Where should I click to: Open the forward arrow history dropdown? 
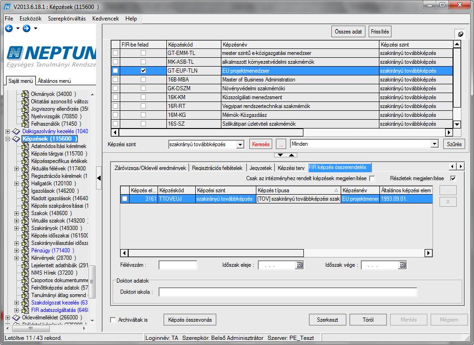[36, 28]
